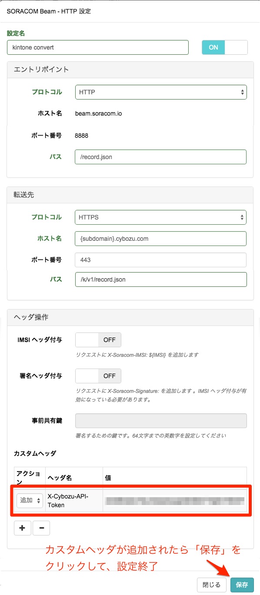Open the entry point プロトコル HTTP dropdown
Screen dimensions: 260x595
click(x=161, y=92)
